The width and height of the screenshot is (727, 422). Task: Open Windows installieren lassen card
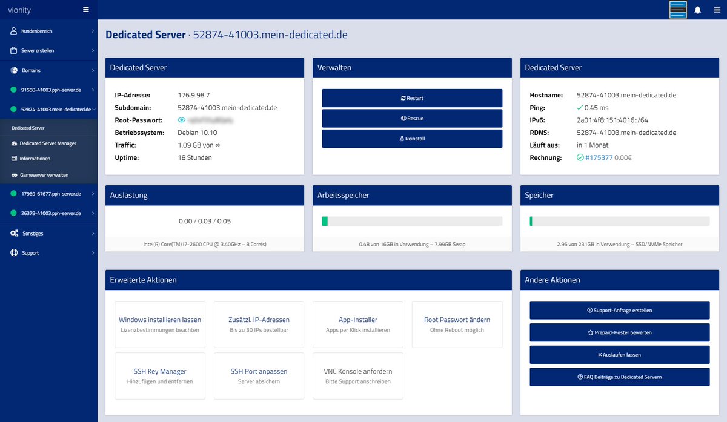pos(160,325)
